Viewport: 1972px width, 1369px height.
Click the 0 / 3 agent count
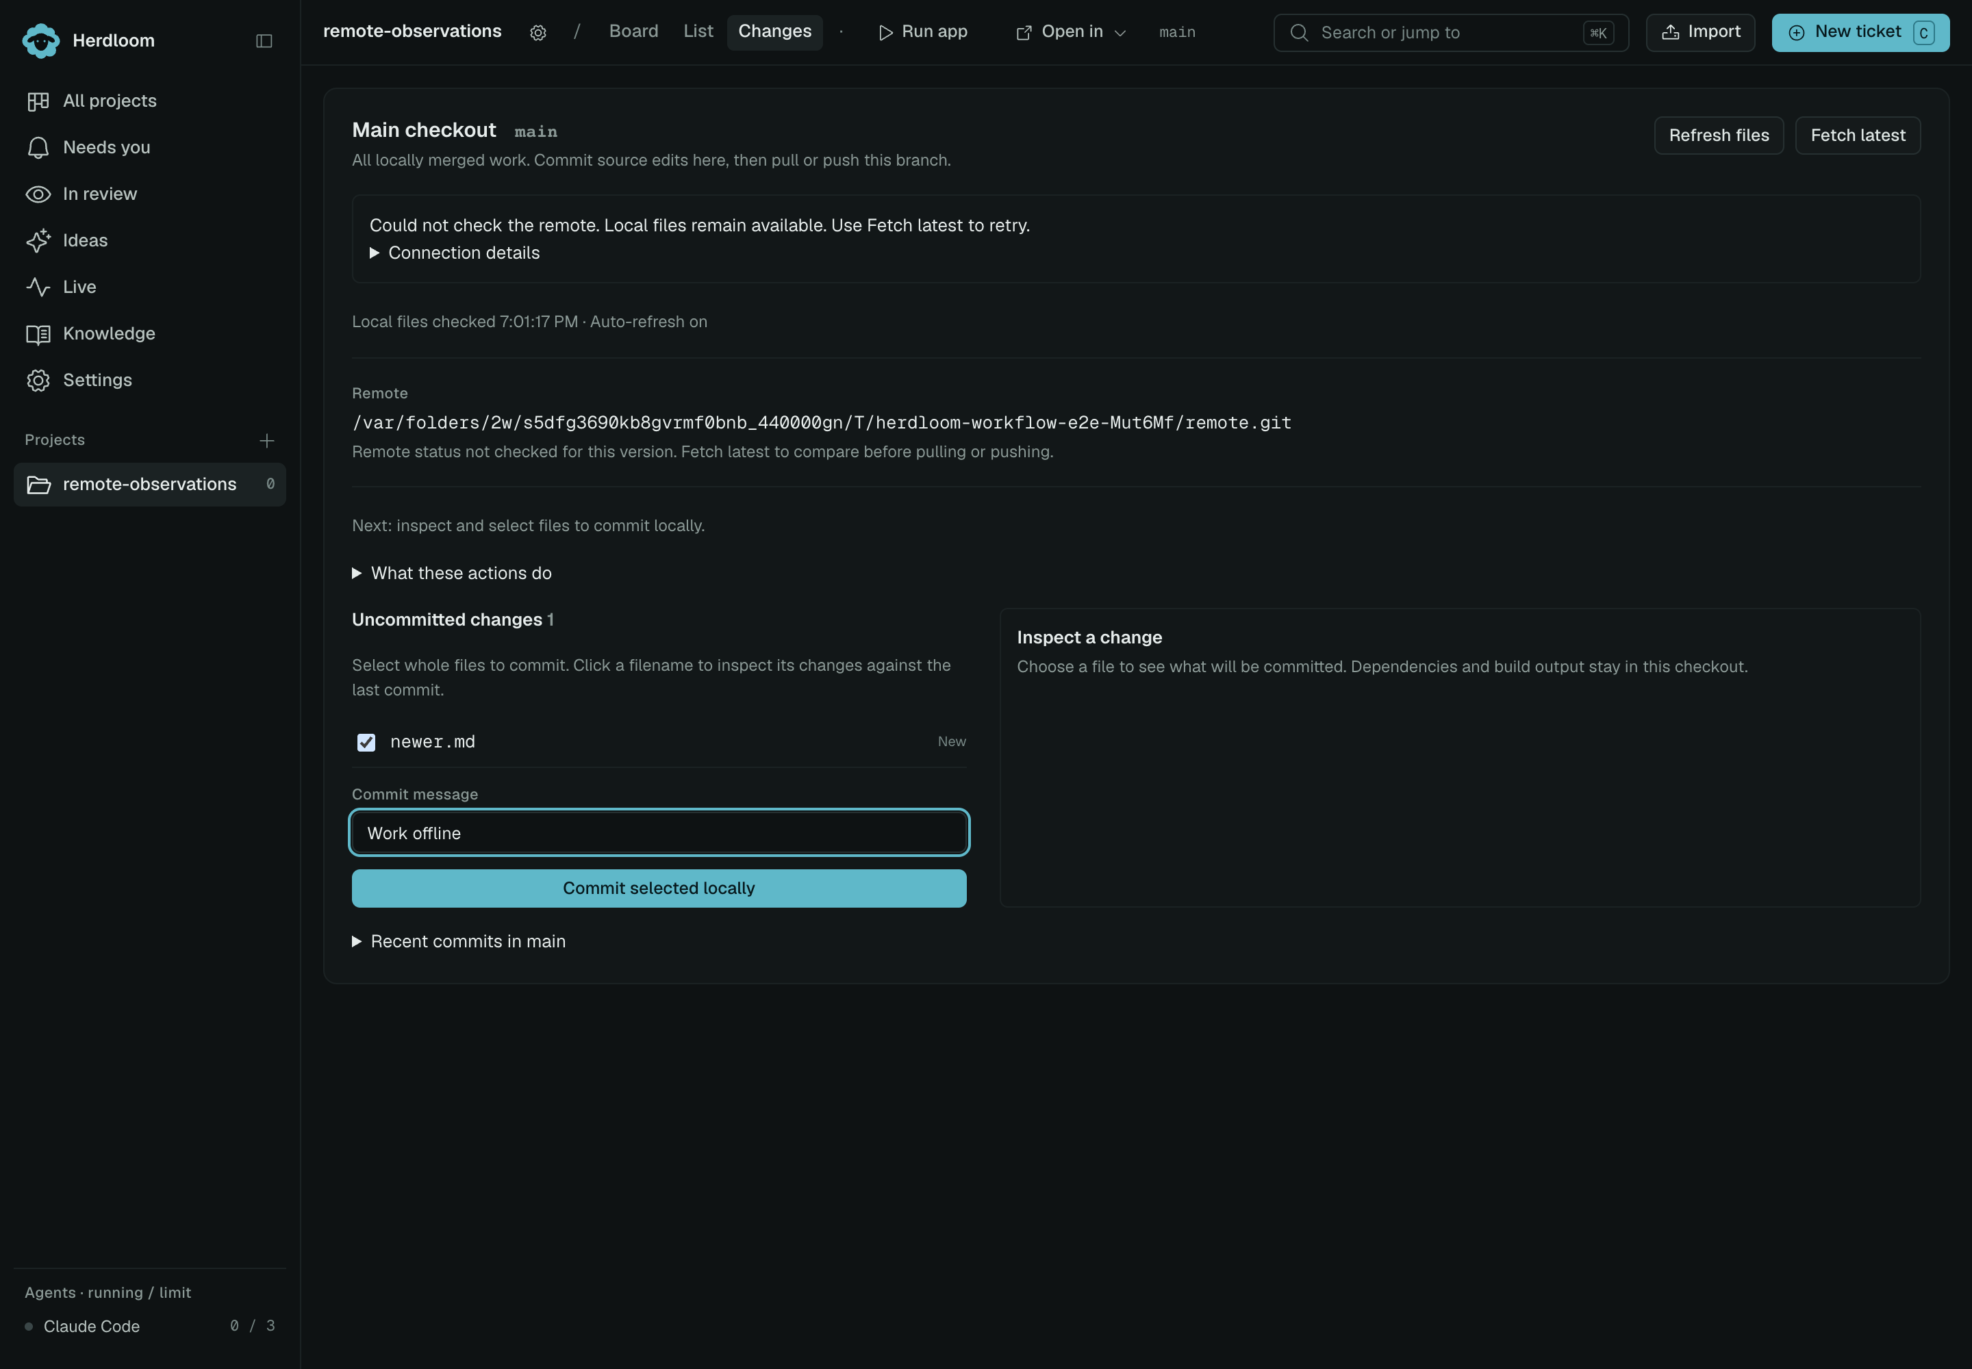pyautogui.click(x=252, y=1326)
